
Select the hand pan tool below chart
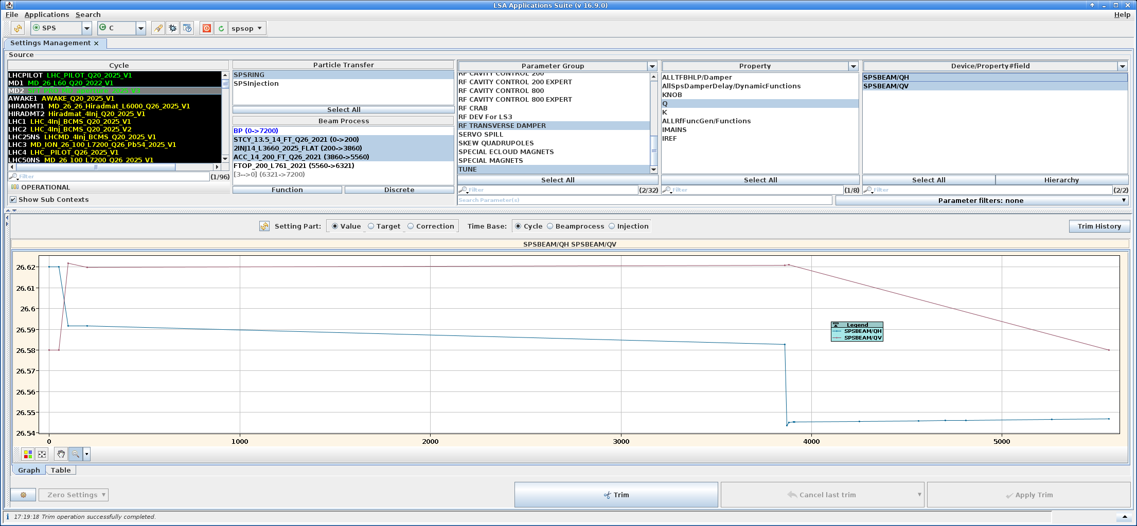[x=61, y=454]
